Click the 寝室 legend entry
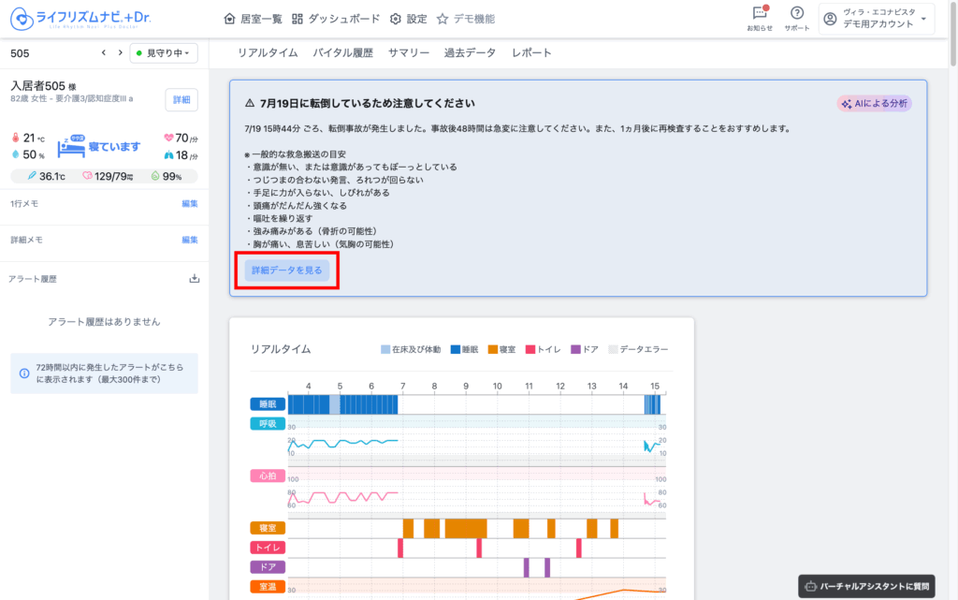 pyautogui.click(x=501, y=349)
